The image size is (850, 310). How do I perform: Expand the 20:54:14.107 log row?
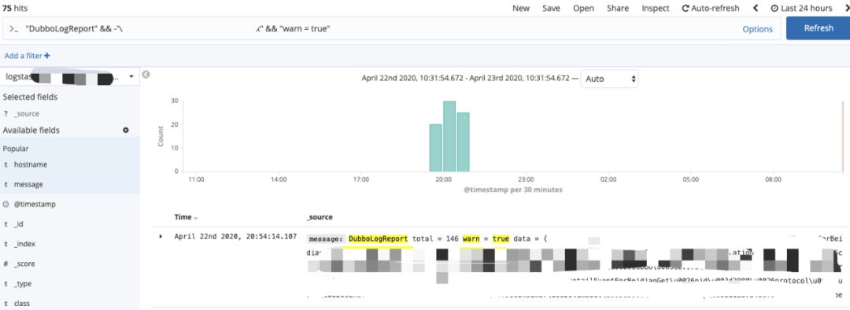161,236
